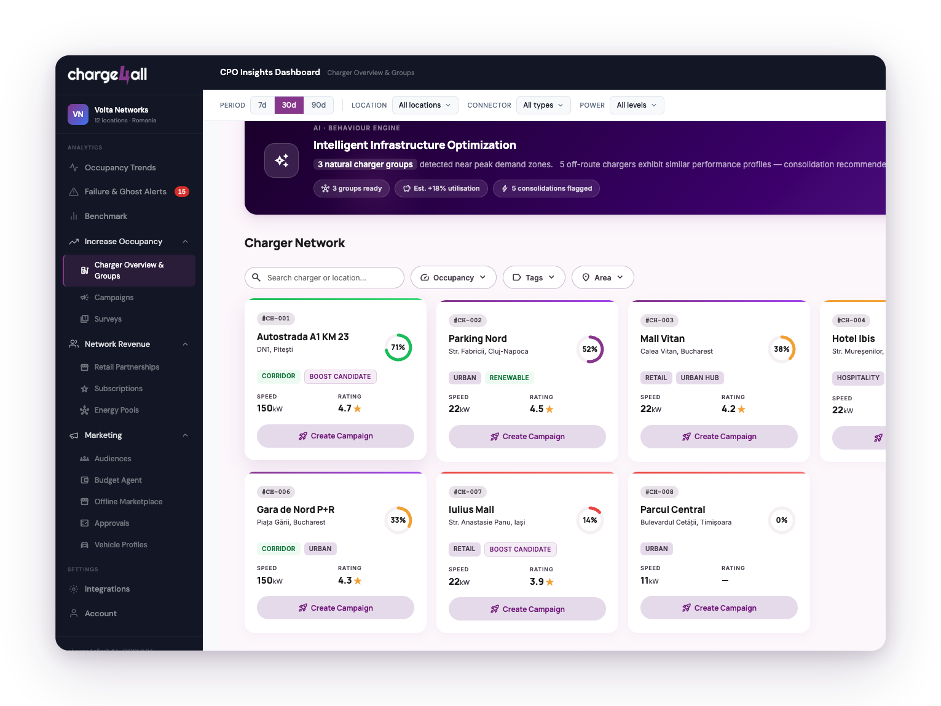Image resolution: width=941 pixels, height=706 pixels.
Task: Click the Benchmark bar chart icon
Action: click(74, 216)
